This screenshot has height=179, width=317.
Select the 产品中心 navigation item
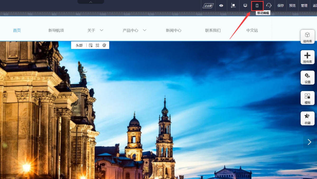click(x=130, y=30)
